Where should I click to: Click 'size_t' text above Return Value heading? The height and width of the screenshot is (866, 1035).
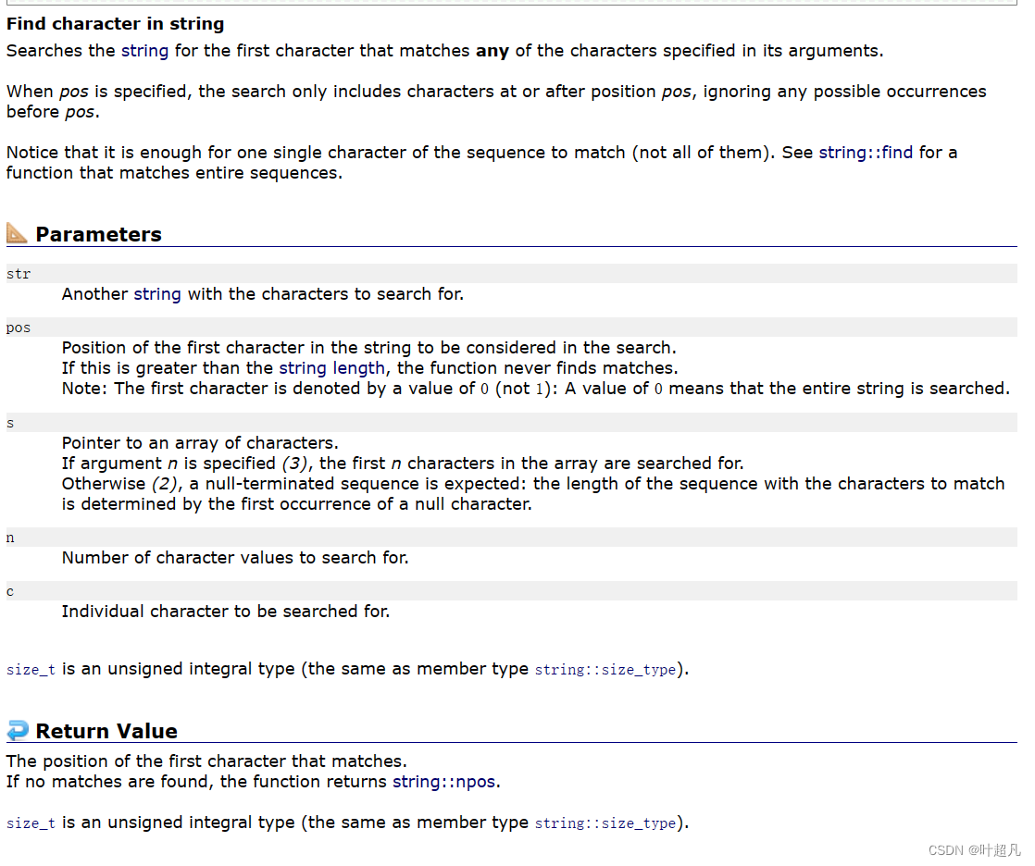[x=31, y=669]
